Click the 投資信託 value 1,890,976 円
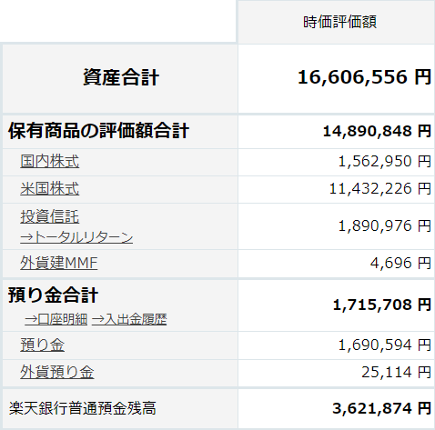This screenshot has width=435, height=430. click(x=385, y=225)
